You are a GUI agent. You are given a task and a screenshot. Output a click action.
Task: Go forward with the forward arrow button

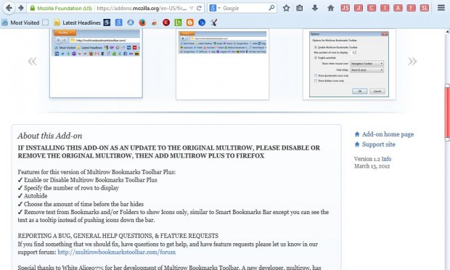(20, 8)
